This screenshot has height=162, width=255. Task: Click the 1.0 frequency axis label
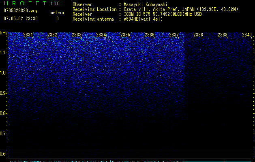(3, 73)
